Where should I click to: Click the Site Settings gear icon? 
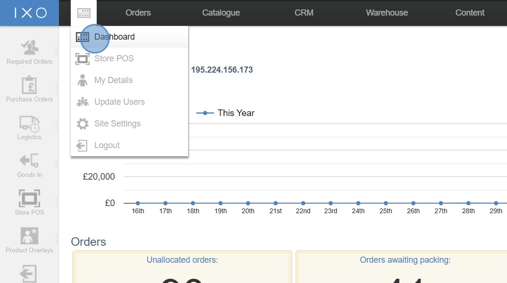click(83, 124)
